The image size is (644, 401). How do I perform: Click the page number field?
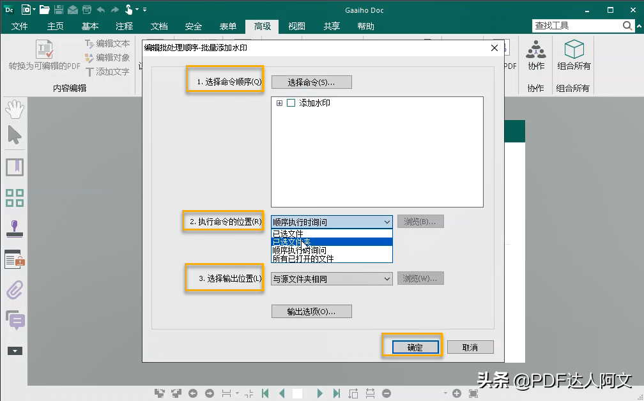(x=297, y=393)
